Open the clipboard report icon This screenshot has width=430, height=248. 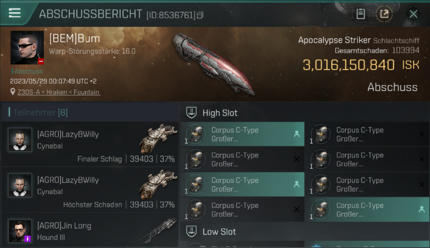[361, 14]
